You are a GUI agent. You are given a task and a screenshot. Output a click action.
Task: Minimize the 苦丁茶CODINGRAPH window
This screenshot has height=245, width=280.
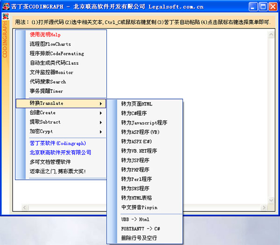click(253, 7)
